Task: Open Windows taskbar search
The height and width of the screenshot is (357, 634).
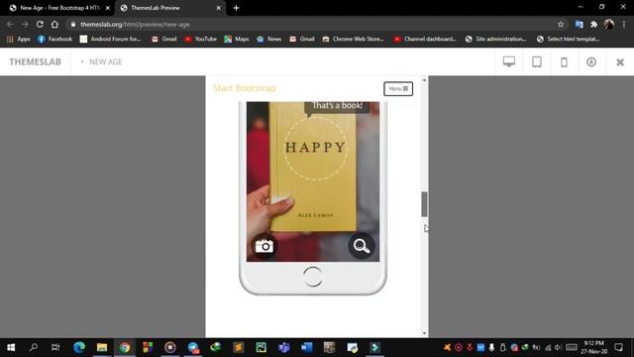Action: (34, 347)
